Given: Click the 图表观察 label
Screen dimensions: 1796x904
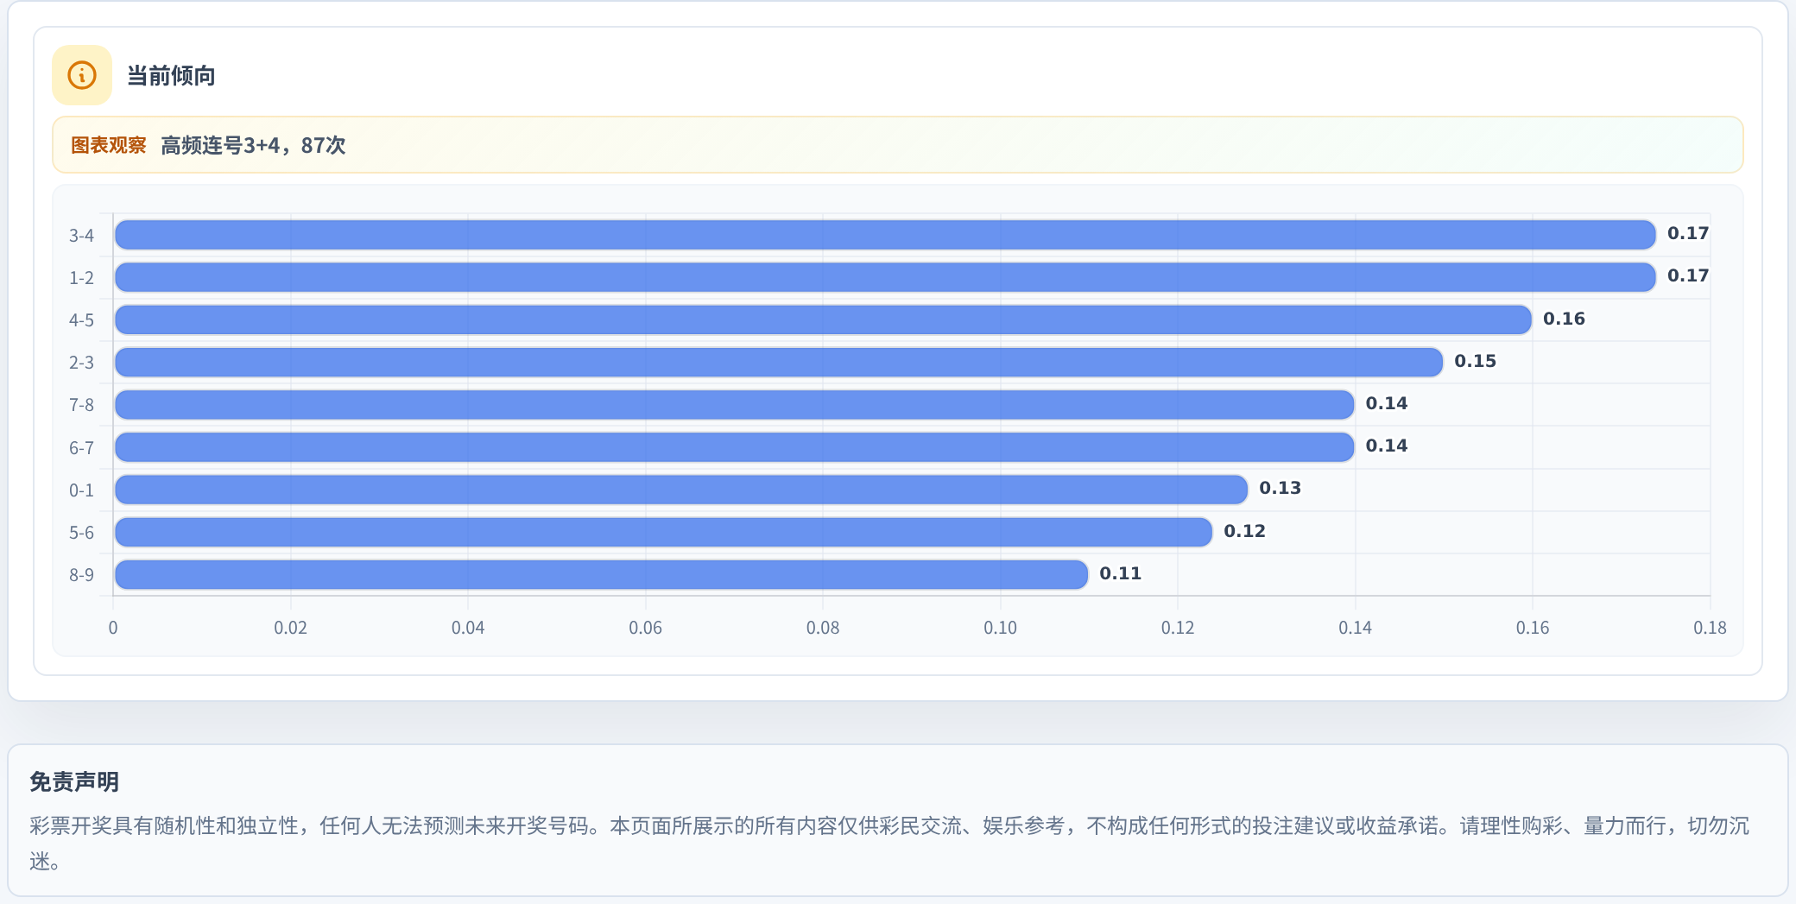Looking at the screenshot, I should click(x=109, y=145).
